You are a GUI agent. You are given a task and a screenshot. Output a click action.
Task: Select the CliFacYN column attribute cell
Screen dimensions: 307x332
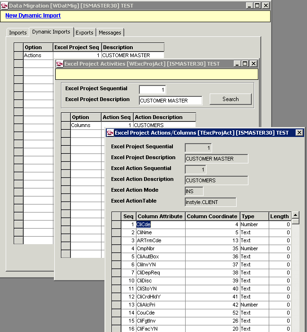pyautogui.click(x=161, y=329)
